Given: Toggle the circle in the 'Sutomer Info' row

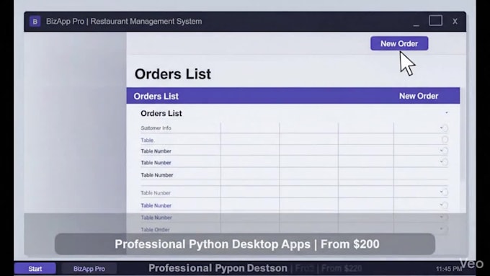Looking at the screenshot, I should 445,128.
